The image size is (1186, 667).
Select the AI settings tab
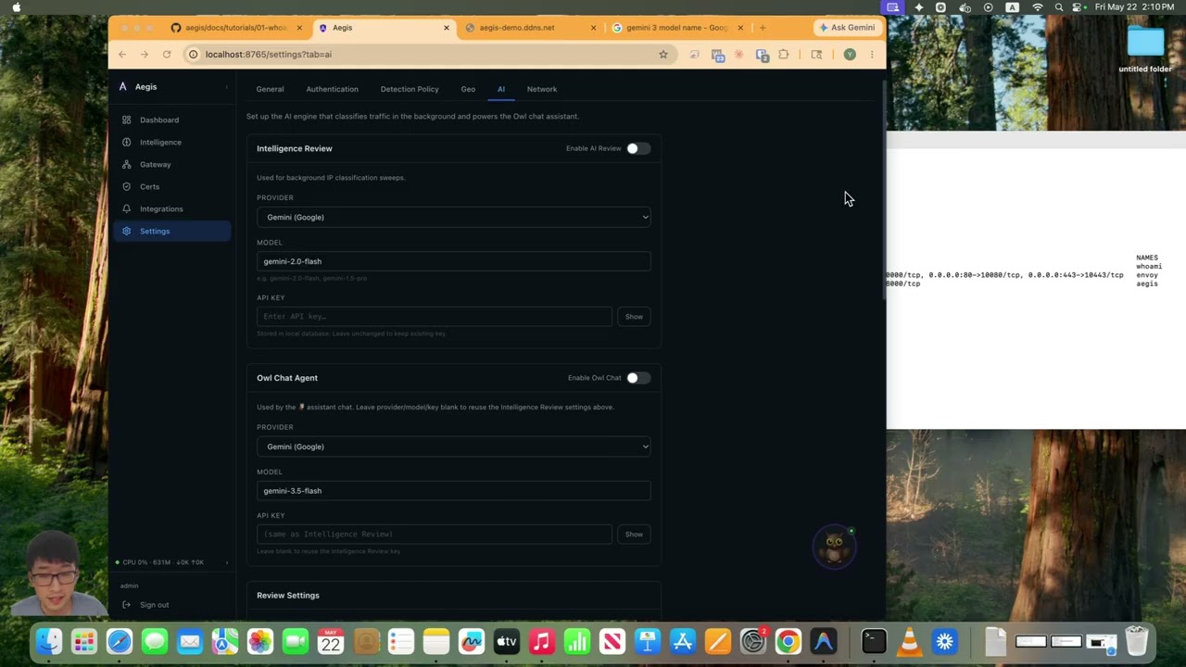point(501,89)
